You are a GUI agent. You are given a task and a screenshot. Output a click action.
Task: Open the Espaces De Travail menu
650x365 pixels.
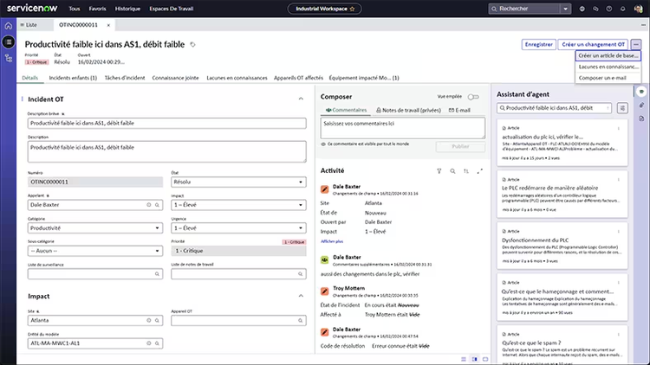(x=172, y=9)
